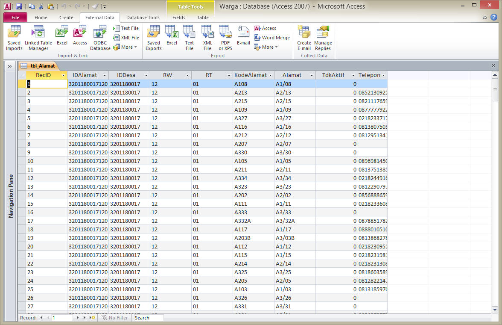Image resolution: width=502 pixels, height=325 pixels.
Task: Create new blank record navigation button
Action: point(92,318)
